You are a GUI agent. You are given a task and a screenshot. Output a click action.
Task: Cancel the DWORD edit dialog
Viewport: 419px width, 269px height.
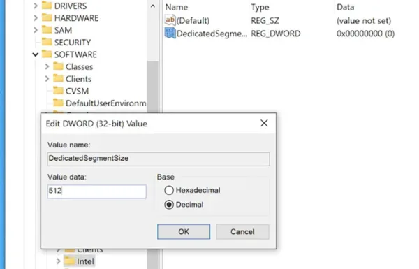click(242, 231)
